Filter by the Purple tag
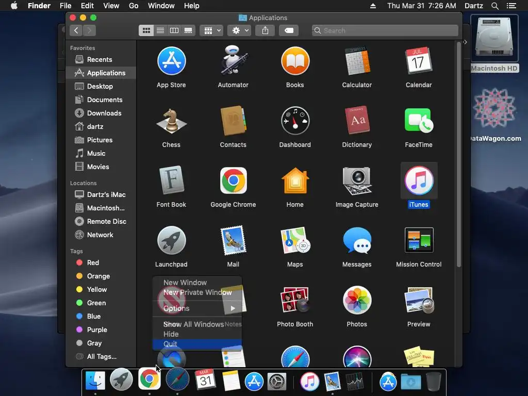Image resolution: width=528 pixels, height=396 pixels. [101, 329]
